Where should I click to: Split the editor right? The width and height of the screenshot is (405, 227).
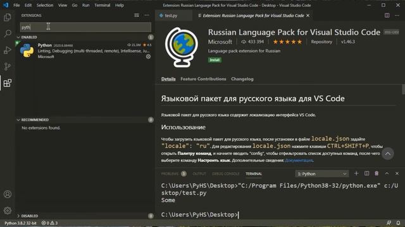coord(387,15)
